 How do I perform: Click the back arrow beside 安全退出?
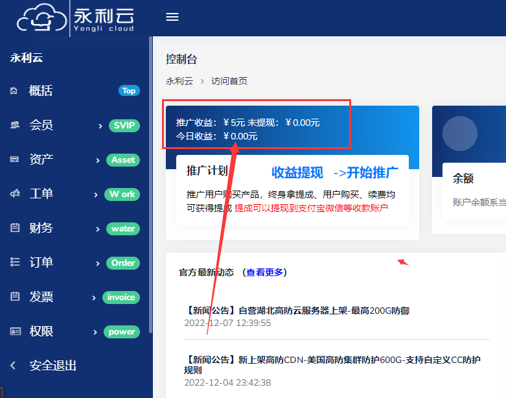tap(13, 366)
